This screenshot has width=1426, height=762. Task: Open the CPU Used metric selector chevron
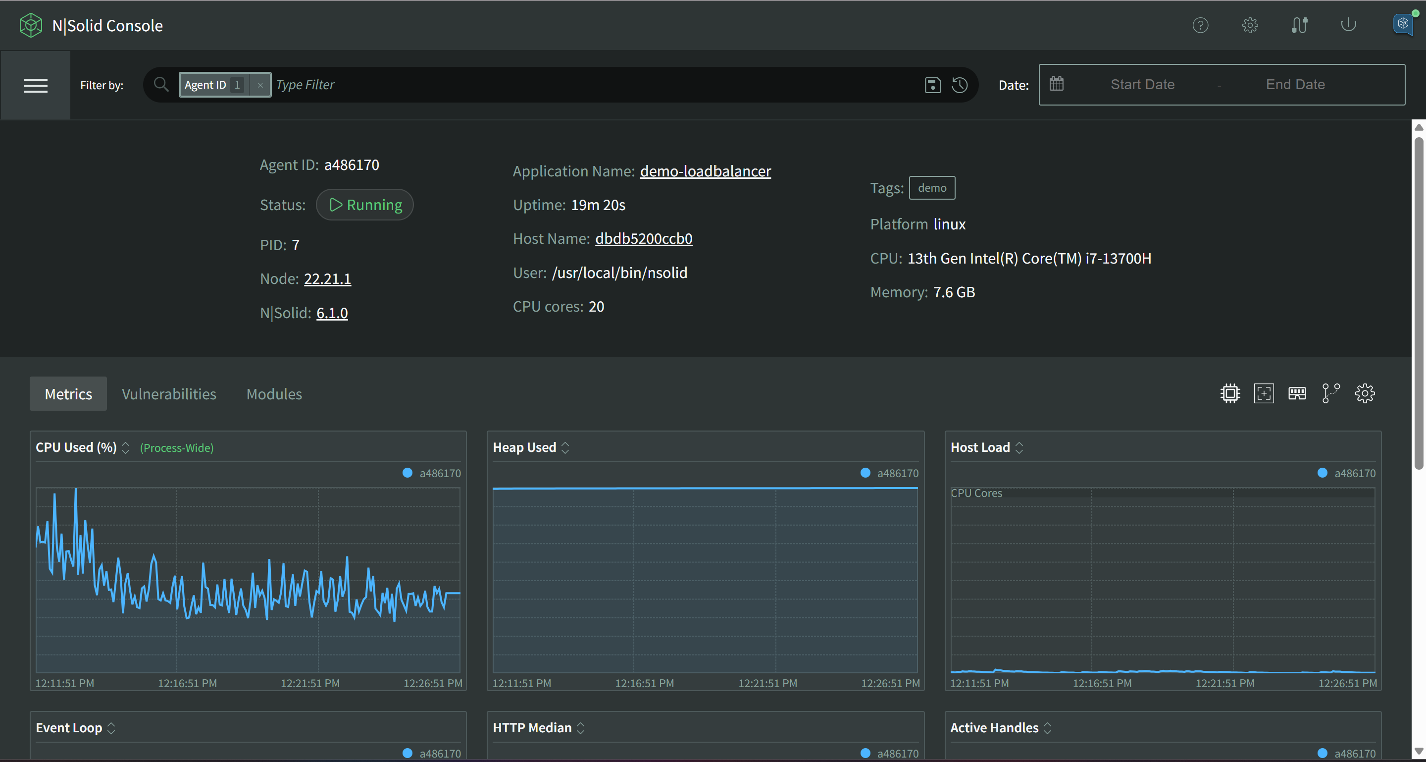click(125, 447)
